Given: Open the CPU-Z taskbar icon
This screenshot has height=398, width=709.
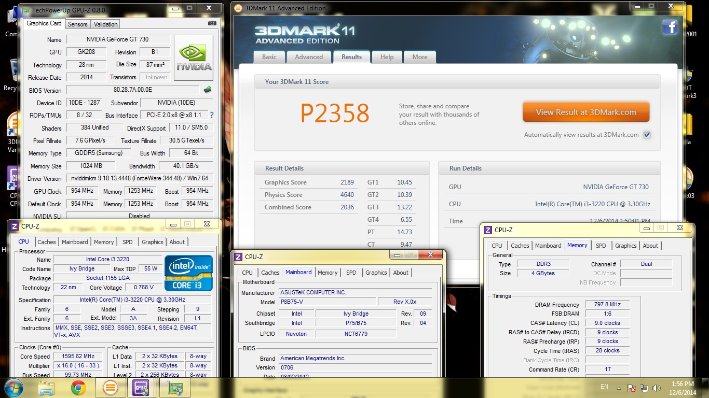Looking at the screenshot, I should (x=141, y=388).
